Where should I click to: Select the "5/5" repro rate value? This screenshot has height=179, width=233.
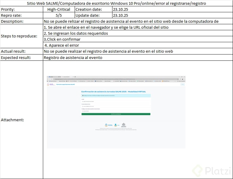(59, 15)
